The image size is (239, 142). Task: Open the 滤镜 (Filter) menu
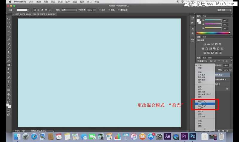pyautogui.click(x=75, y=2)
